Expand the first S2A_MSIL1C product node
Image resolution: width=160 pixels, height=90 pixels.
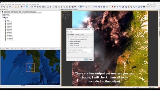click(x=1, y=11)
